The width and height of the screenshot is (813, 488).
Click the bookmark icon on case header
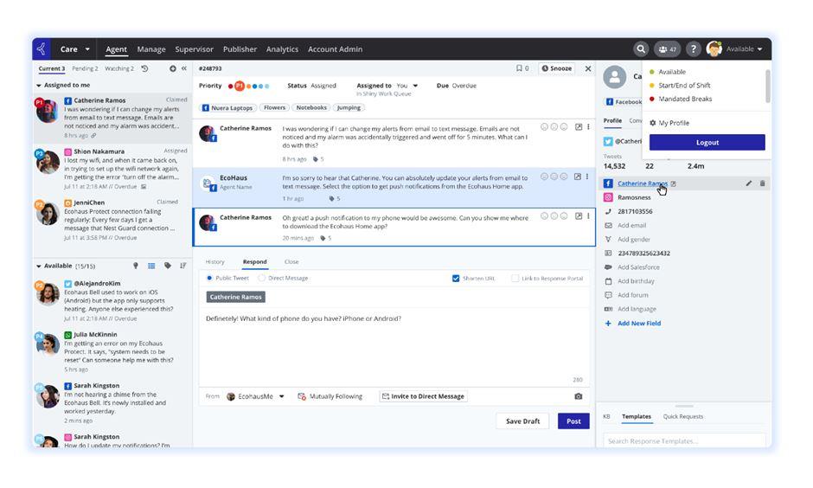519,68
